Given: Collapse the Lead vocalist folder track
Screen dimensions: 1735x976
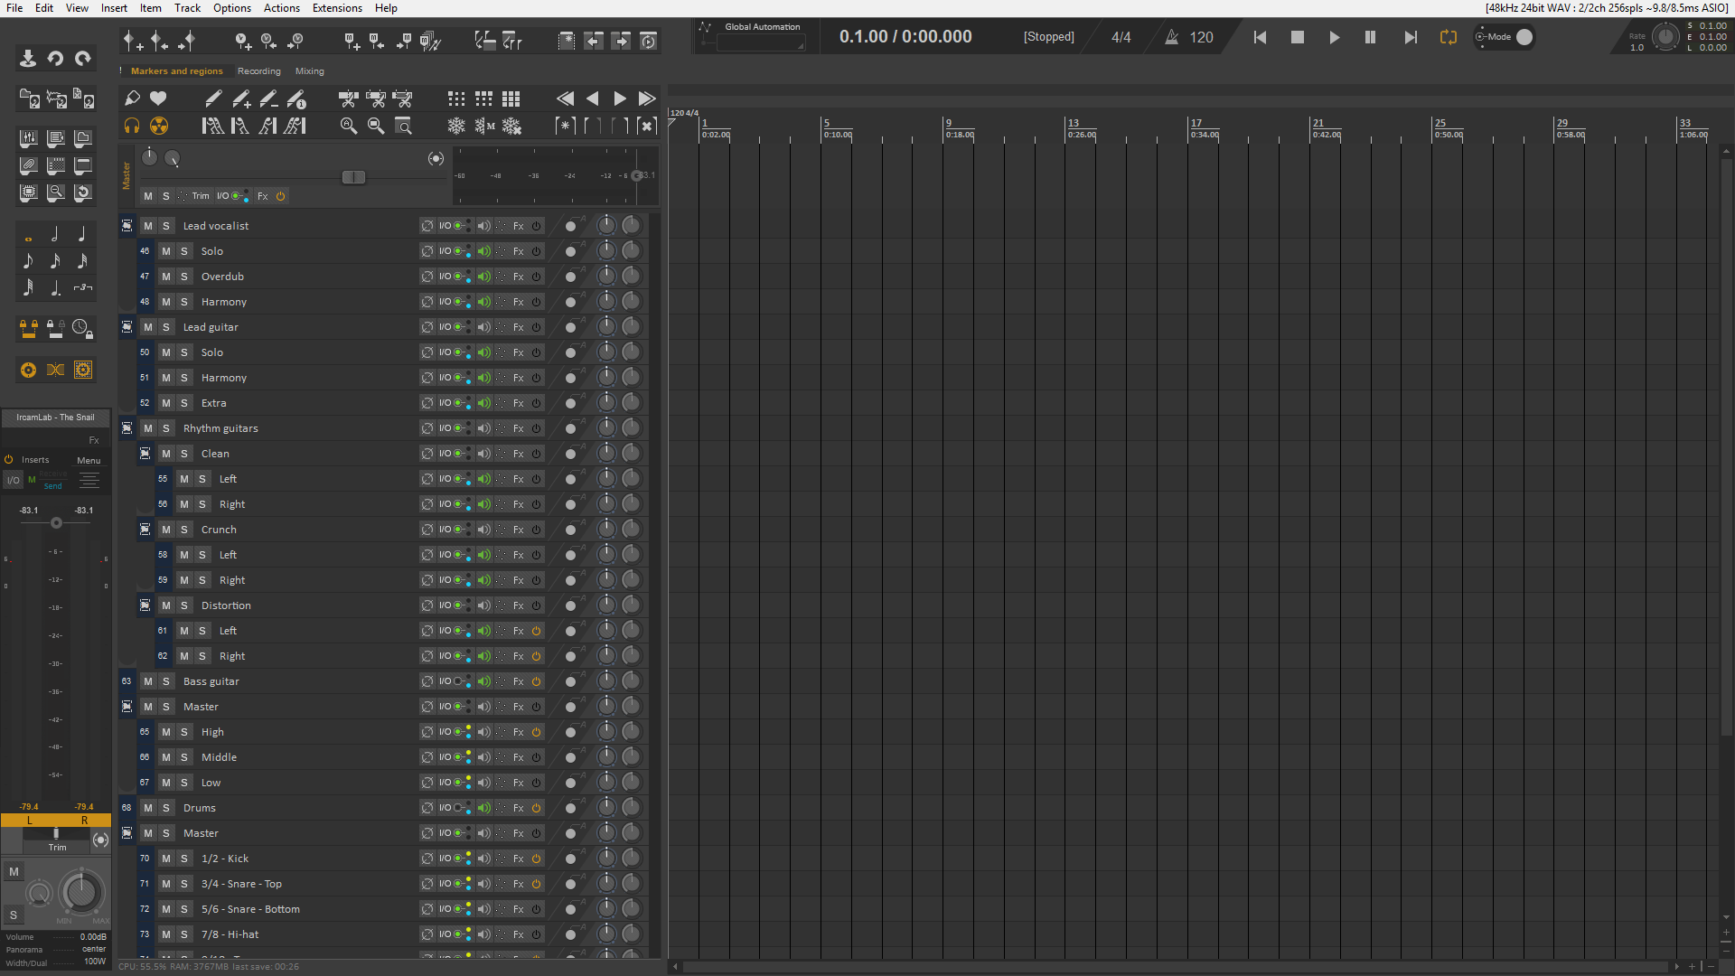Looking at the screenshot, I should tap(127, 226).
